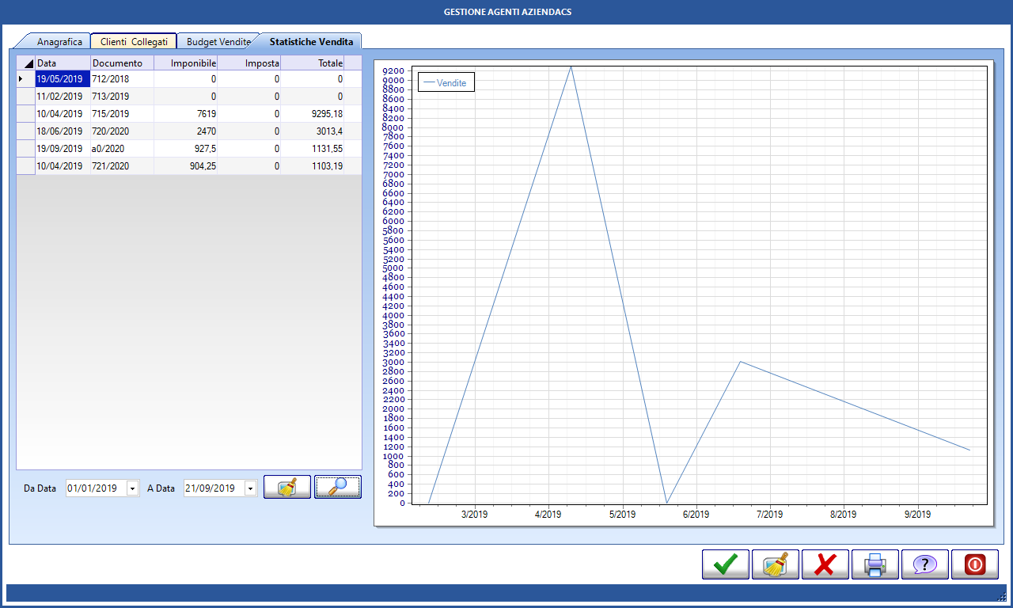Viewport: 1013px width, 608px height.
Task: Open help with the question mark button
Action: [925, 564]
